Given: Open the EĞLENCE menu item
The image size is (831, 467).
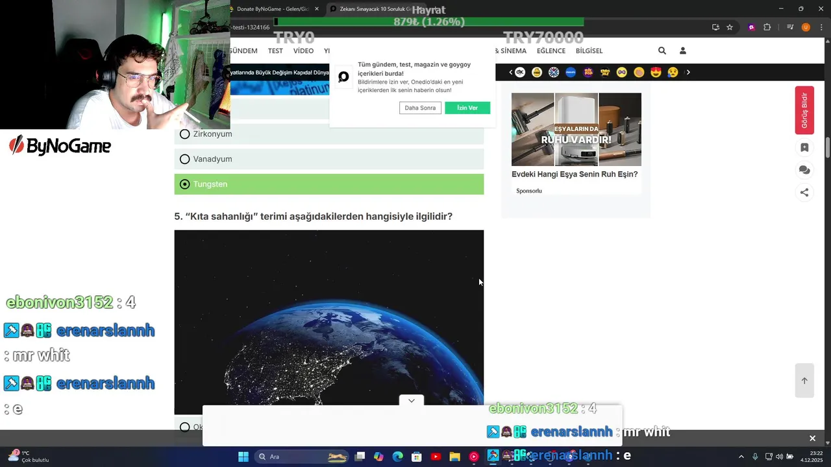Looking at the screenshot, I should [551, 51].
